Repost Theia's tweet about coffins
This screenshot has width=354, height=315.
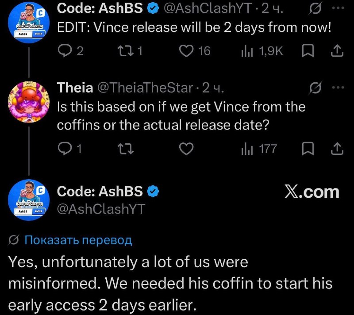[126, 149]
